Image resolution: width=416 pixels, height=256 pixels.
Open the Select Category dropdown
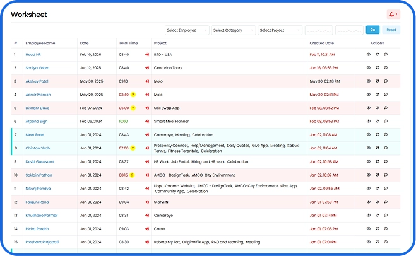coord(234,30)
